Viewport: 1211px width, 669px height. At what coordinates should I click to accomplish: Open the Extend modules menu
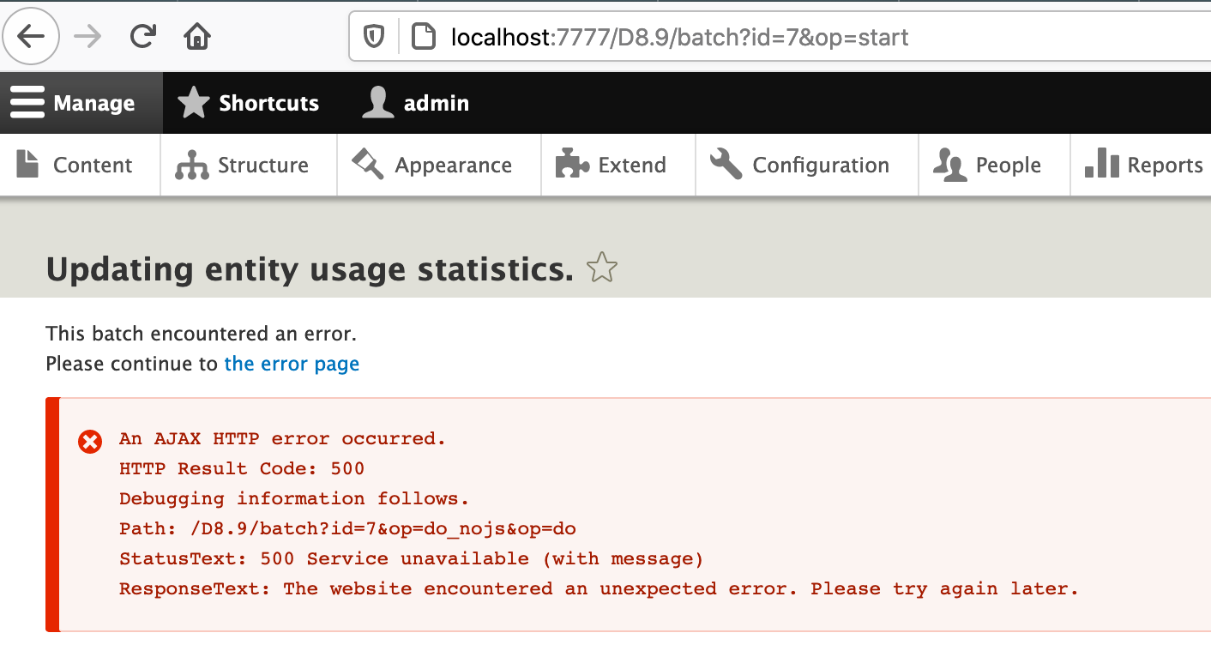[612, 165]
